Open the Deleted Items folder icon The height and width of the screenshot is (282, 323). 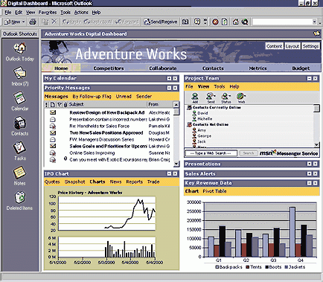tap(19, 197)
